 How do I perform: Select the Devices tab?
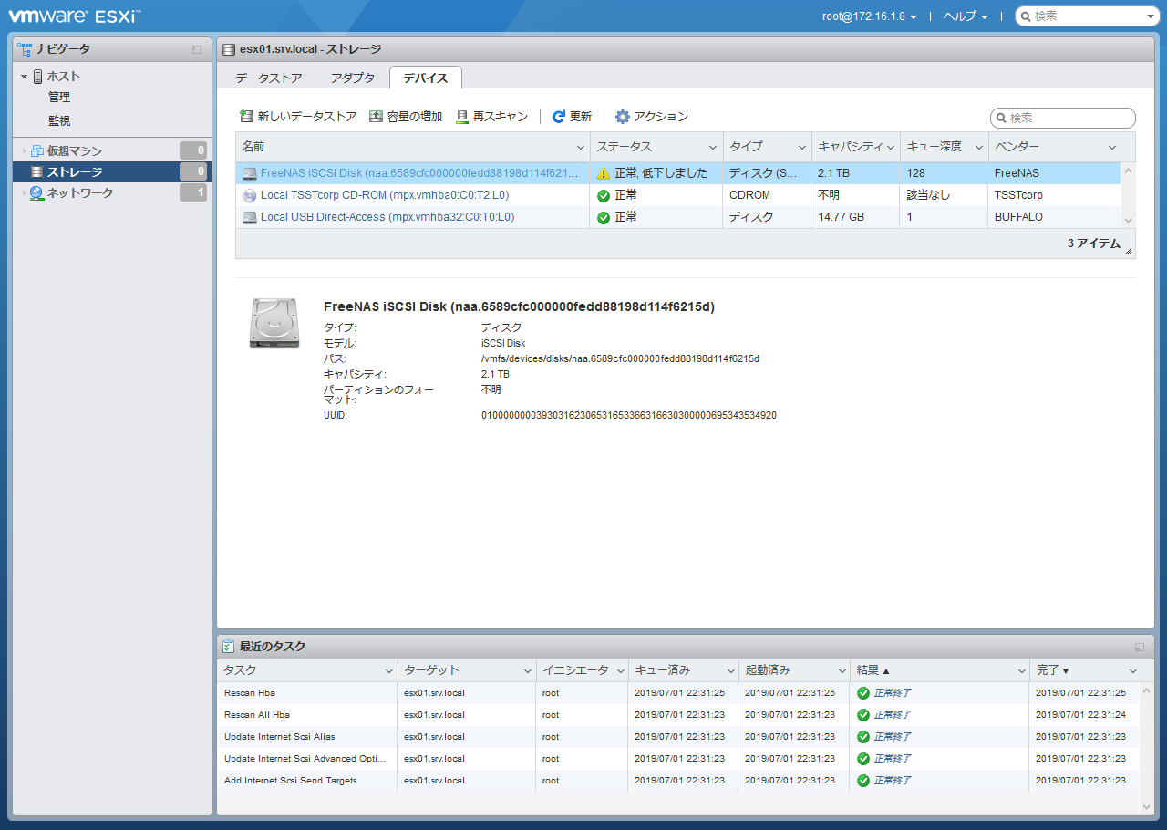pyautogui.click(x=426, y=78)
